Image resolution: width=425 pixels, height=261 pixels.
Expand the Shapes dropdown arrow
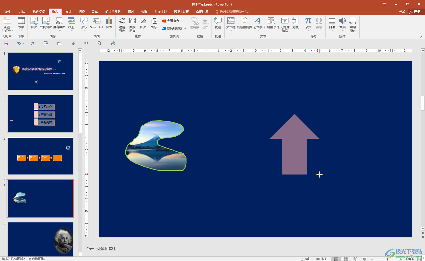[85, 31]
